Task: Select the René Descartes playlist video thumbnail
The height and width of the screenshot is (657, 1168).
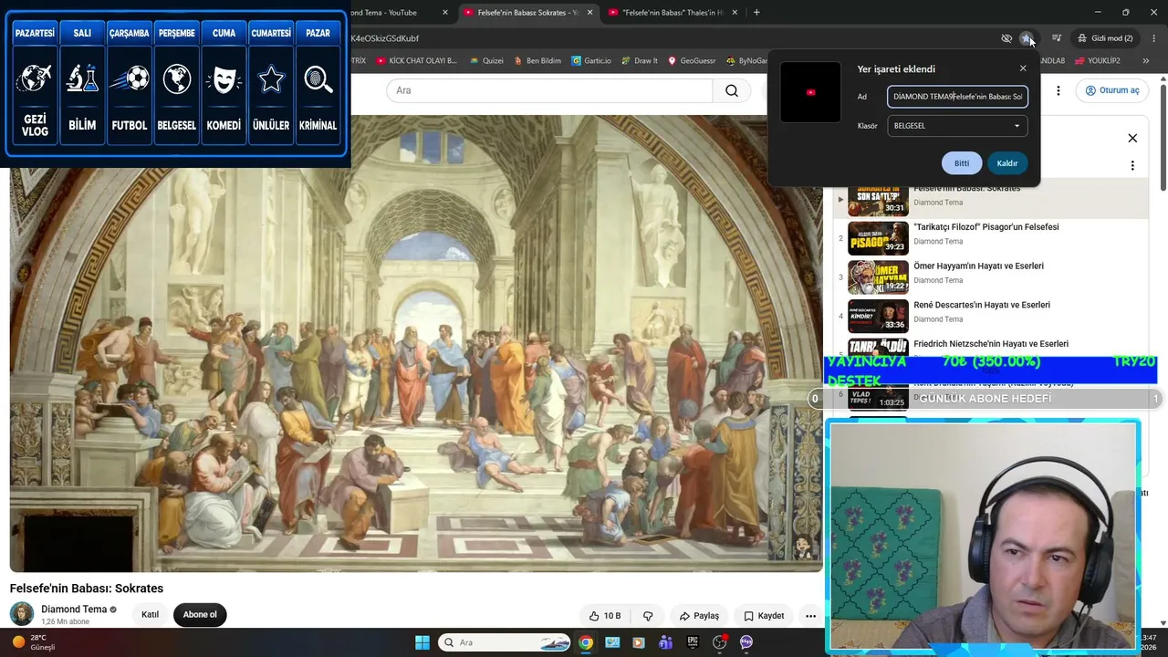Action: (878, 317)
